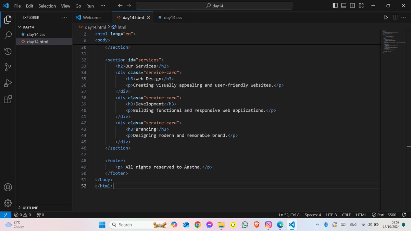
Task: Go forward with the right arrow
Action: (x=128, y=6)
